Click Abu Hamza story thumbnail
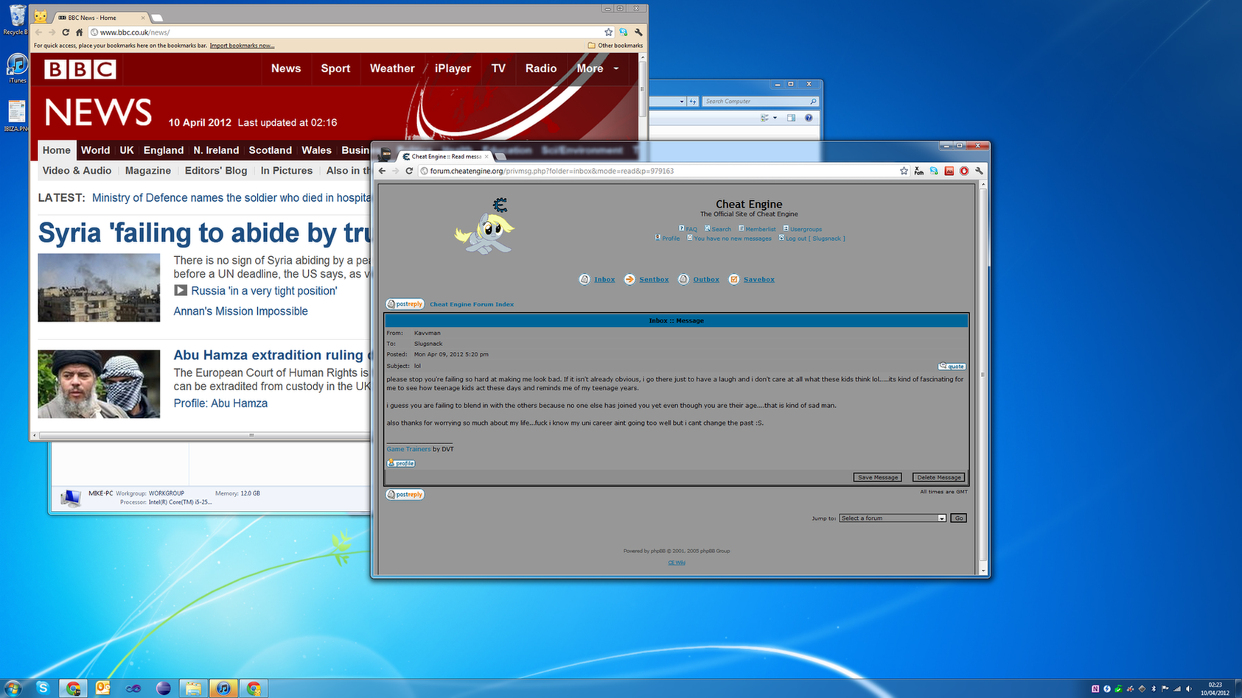1242x698 pixels. pyautogui.click(x=99, y=384)
